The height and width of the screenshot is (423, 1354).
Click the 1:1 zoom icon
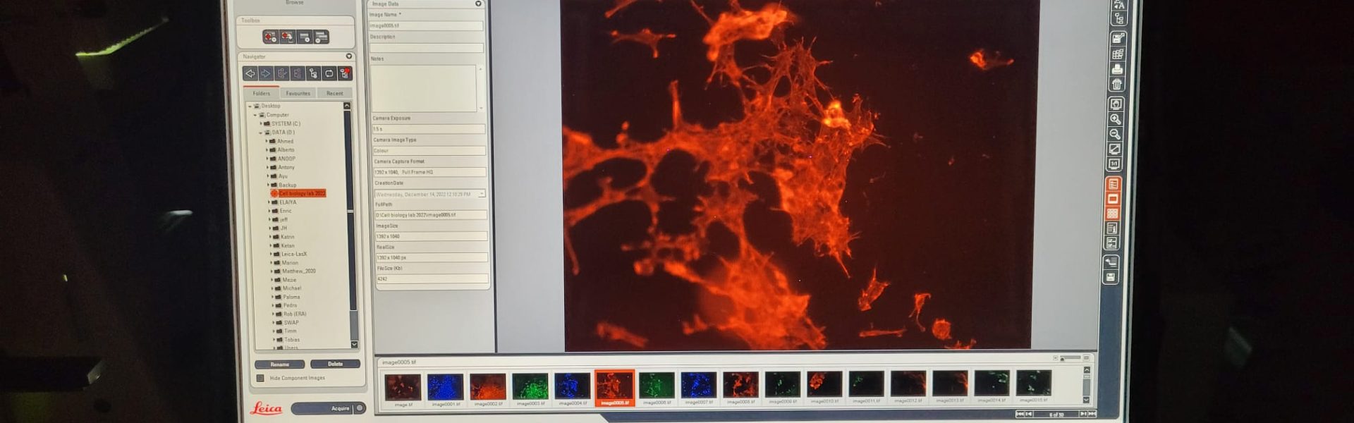click(1114, 164)
